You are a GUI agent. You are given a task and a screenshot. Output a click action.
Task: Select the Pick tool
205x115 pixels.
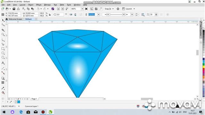click(3, 20)
